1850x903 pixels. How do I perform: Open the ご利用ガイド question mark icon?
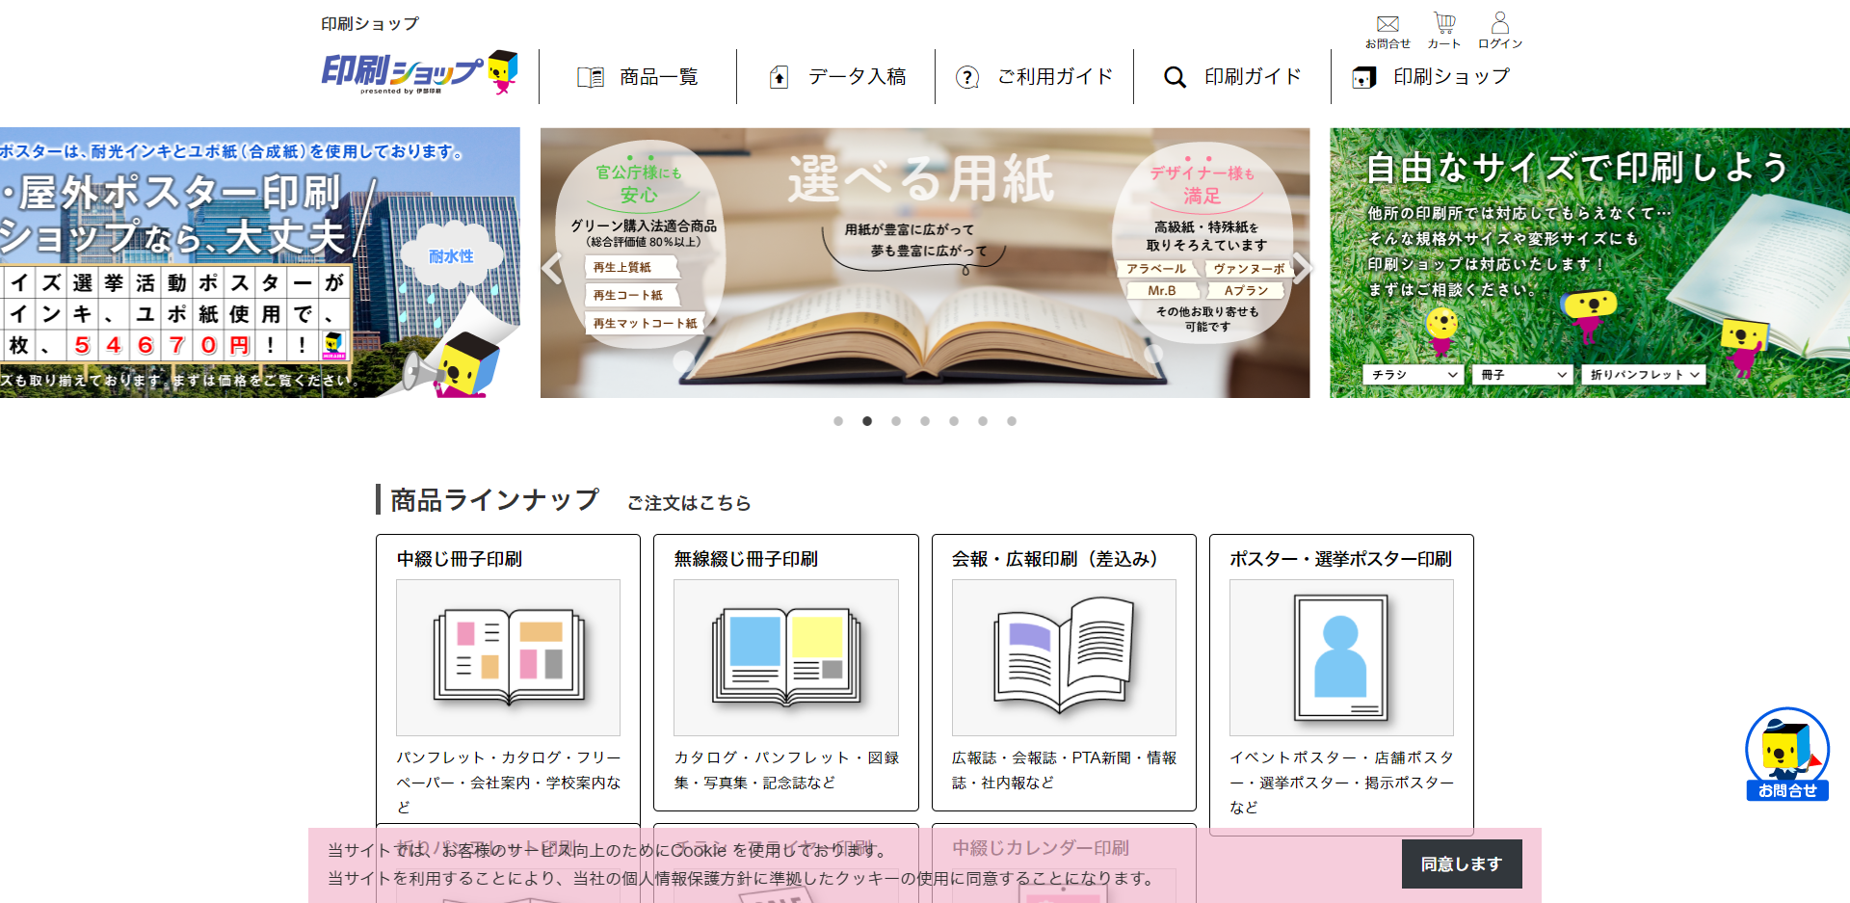click(965, 76)
